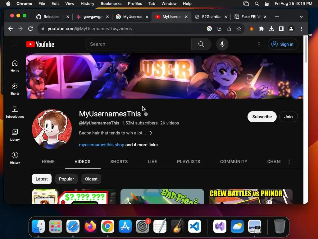Click the Chrome address bar URL
318x239 pixels.
click(90, 29)
